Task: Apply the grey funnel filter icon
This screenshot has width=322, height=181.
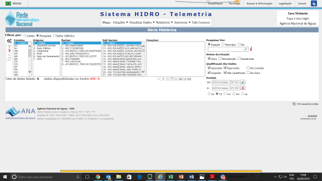Action: pos(9,47)
